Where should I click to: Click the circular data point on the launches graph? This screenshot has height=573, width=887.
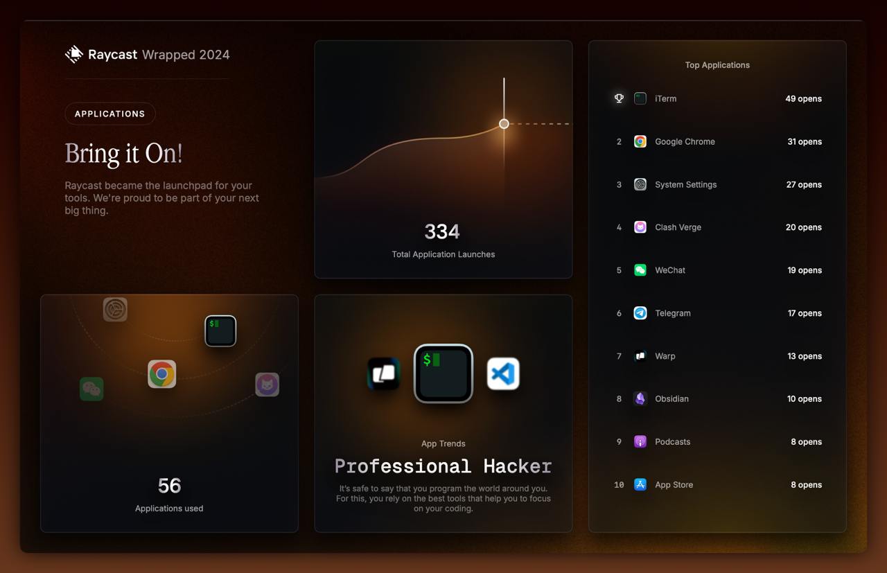(x=504, y=124)
